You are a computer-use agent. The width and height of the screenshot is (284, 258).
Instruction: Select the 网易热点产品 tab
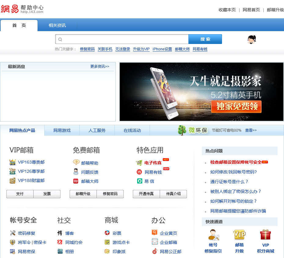tap(22, 130)
